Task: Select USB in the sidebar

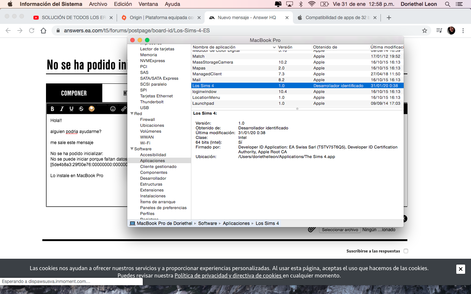Action: tap(144, 108)
